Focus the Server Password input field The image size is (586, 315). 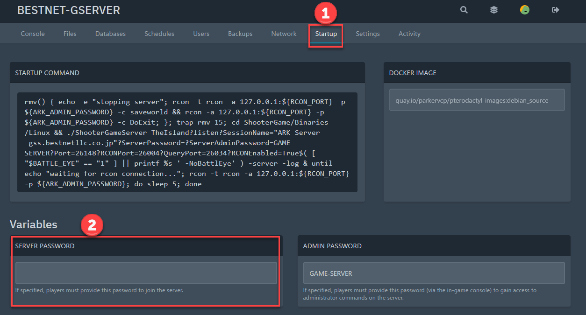pyautogui.click(x=146, y=273)
